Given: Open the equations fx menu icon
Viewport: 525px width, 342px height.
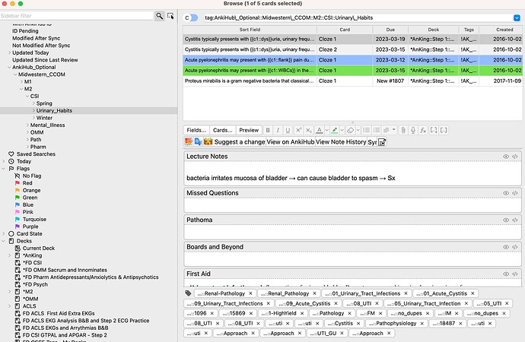Looking at the screenshot, I should [423, 131].
